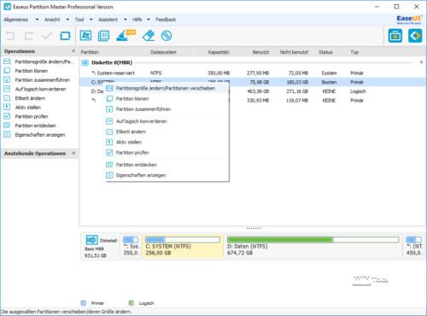
Task: Open the Tool menu
Action: pos(79,20)
